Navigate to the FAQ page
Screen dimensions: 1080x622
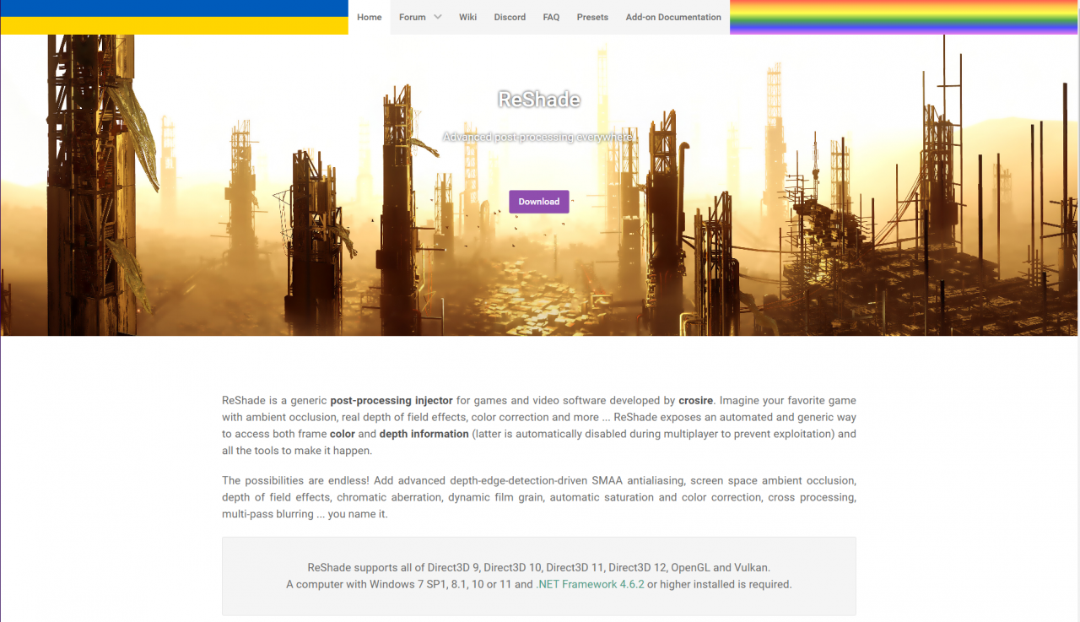click(x=551, y=17)
